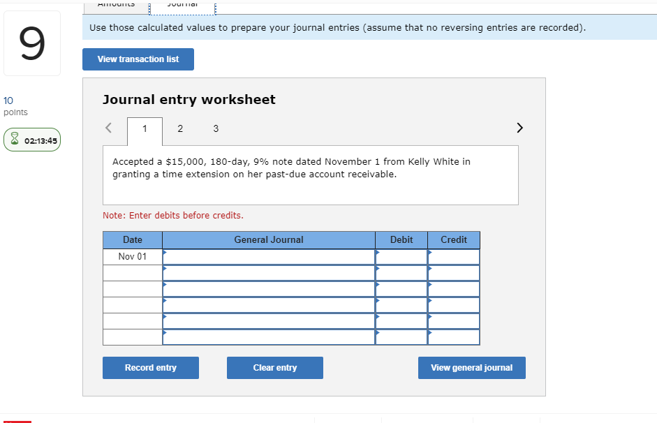Click the Journal entry worksheet heading
This screenshot has width=657, height=423.
coord(189,100)
